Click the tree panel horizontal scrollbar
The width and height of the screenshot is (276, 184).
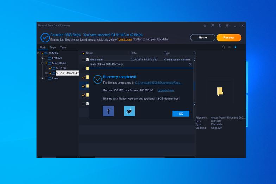click(x=49, y=157)
